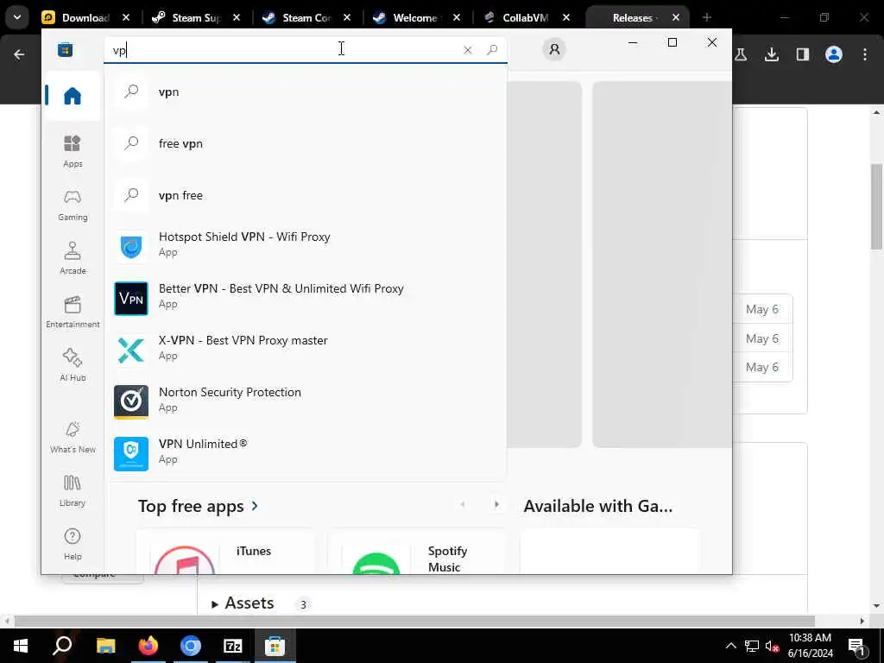Open browser downloads icon
Viewport: 884px width, 663px height.
pyautogui.click(x=771, y=54)
